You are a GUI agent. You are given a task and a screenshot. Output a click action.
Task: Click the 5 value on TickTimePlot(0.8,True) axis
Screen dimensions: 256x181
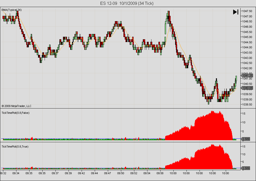point(243,162)
